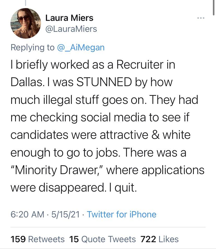Tap the "Minority Drawer" quoted phrase

click(57, 170)
